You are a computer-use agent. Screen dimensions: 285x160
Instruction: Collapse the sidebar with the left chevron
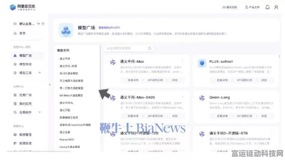coord(50,84)
